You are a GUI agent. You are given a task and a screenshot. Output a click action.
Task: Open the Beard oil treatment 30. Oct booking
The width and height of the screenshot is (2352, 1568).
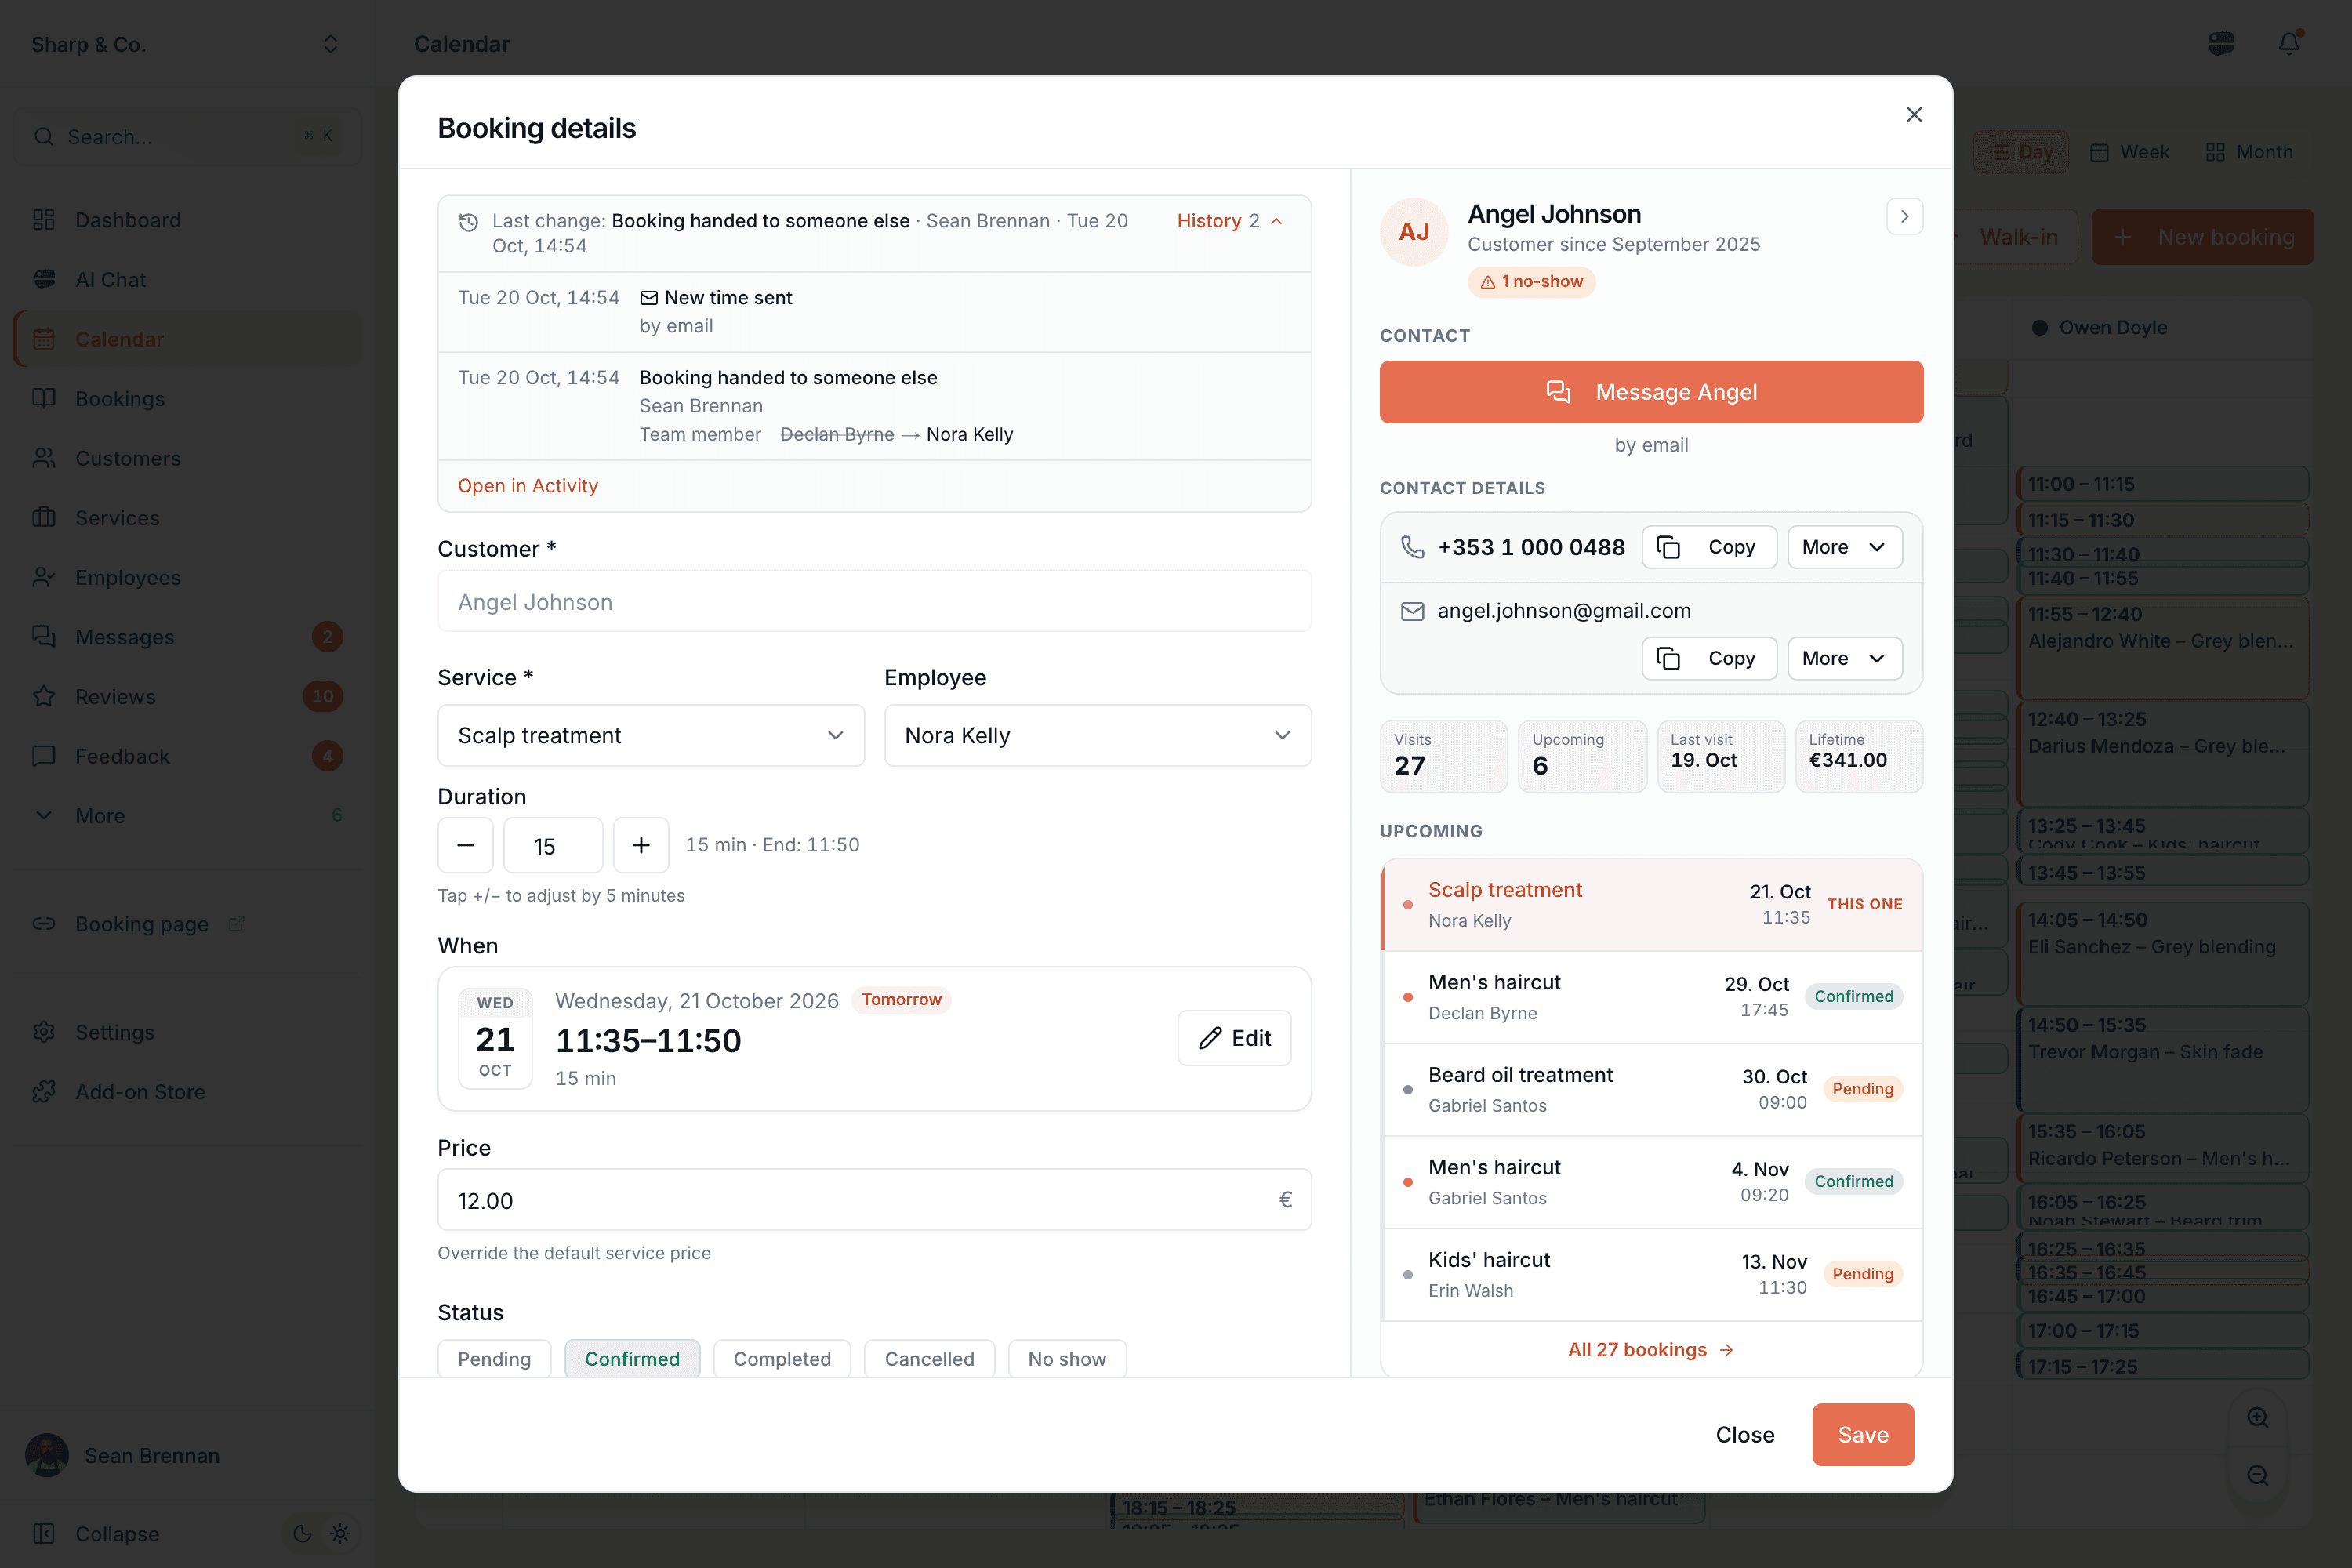tap(1652, 1089)
